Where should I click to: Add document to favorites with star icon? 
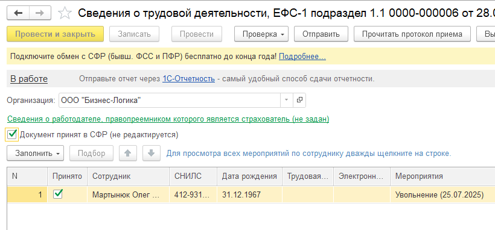[65, 13]
